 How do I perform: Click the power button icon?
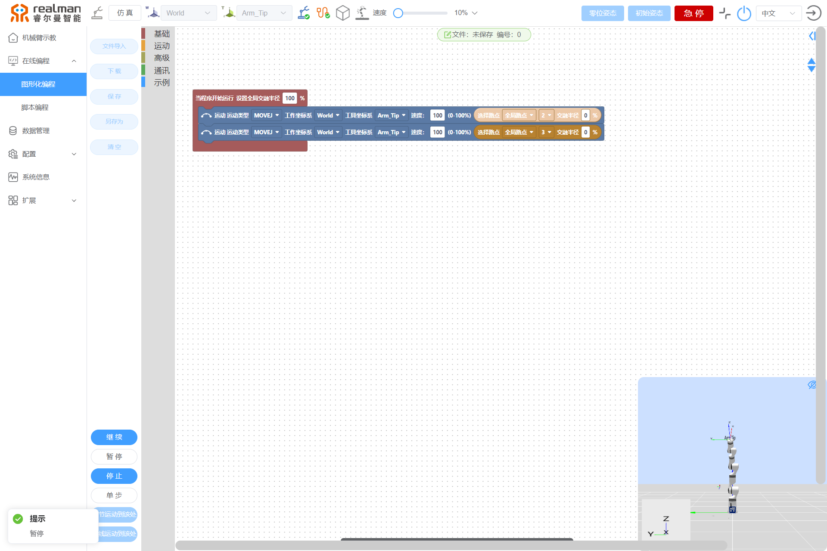click(744, 13)
